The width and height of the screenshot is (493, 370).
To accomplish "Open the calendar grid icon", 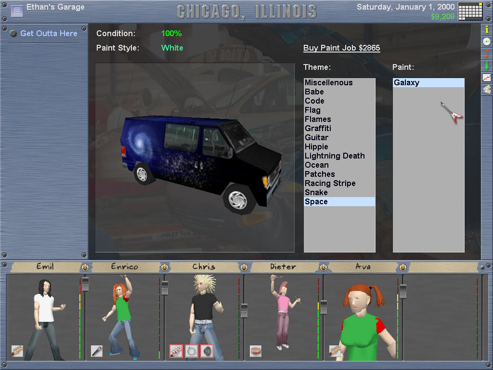I will [x=470, y=11].
